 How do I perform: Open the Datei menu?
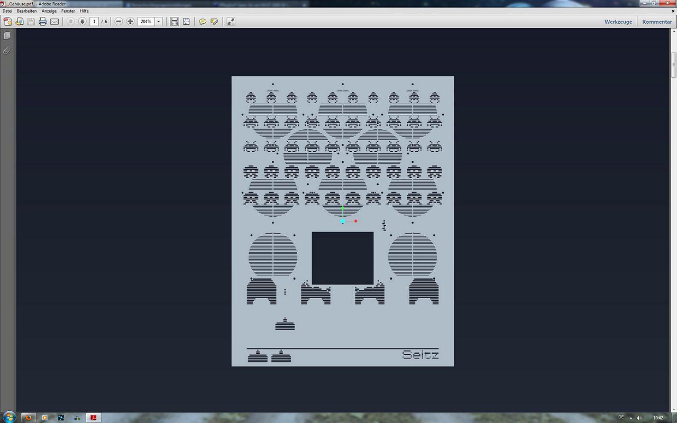(x=7, y=11)
